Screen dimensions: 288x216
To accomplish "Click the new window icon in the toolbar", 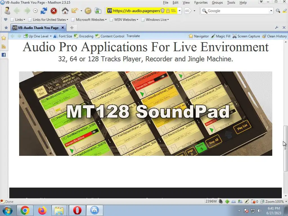I will click(98, 11).
